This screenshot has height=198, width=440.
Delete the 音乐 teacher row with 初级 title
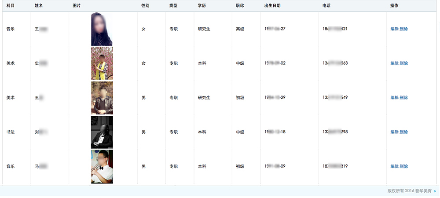pos(404,166)
